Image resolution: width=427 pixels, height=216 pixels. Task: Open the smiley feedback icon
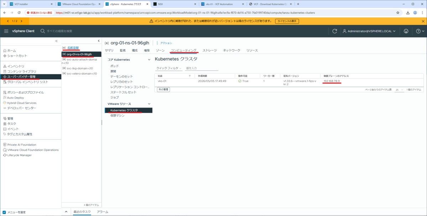coord(406,31)
